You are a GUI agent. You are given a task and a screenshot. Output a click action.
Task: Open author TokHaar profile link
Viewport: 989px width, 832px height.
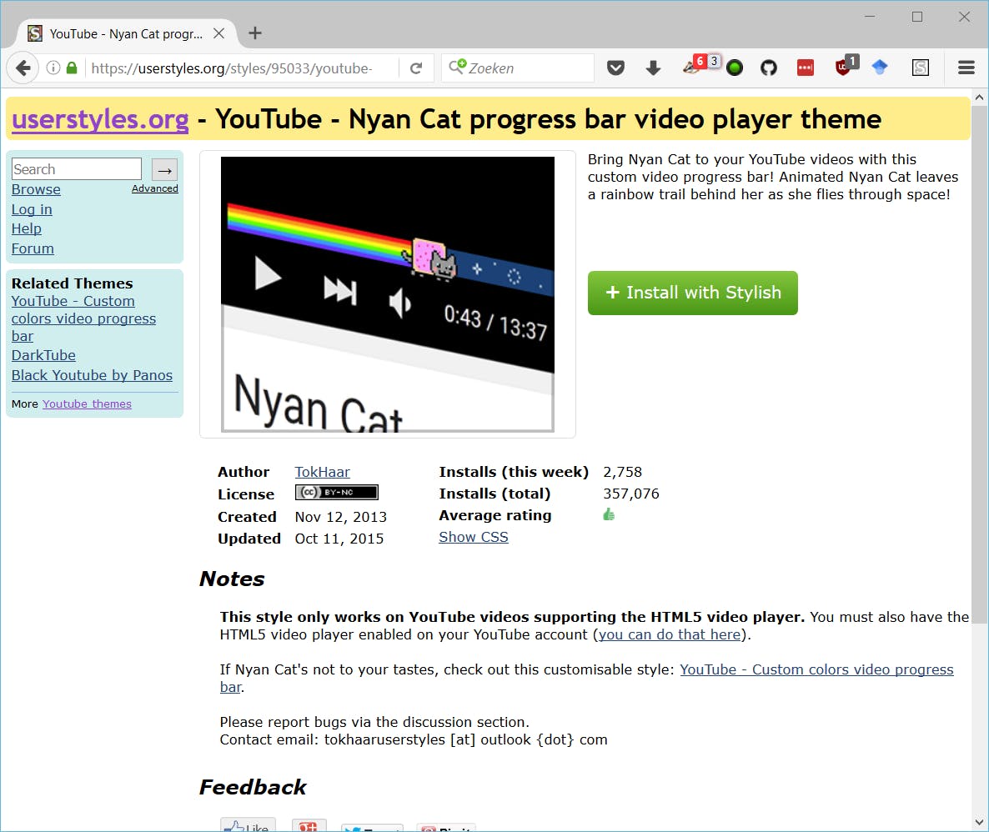click(x=323, y=472)
